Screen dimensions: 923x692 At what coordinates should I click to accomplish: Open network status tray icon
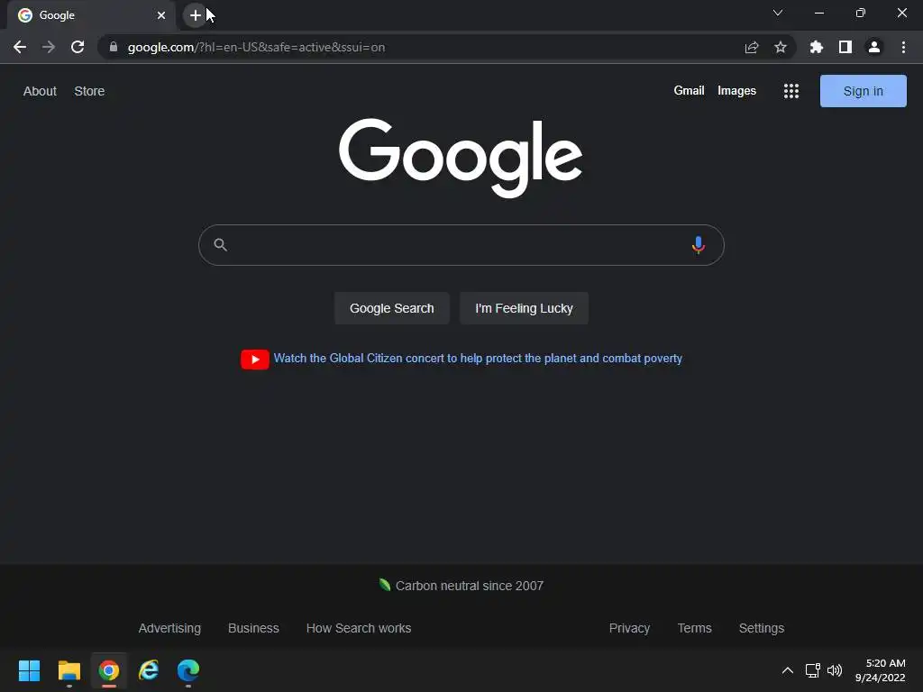(x=813, y=670)
